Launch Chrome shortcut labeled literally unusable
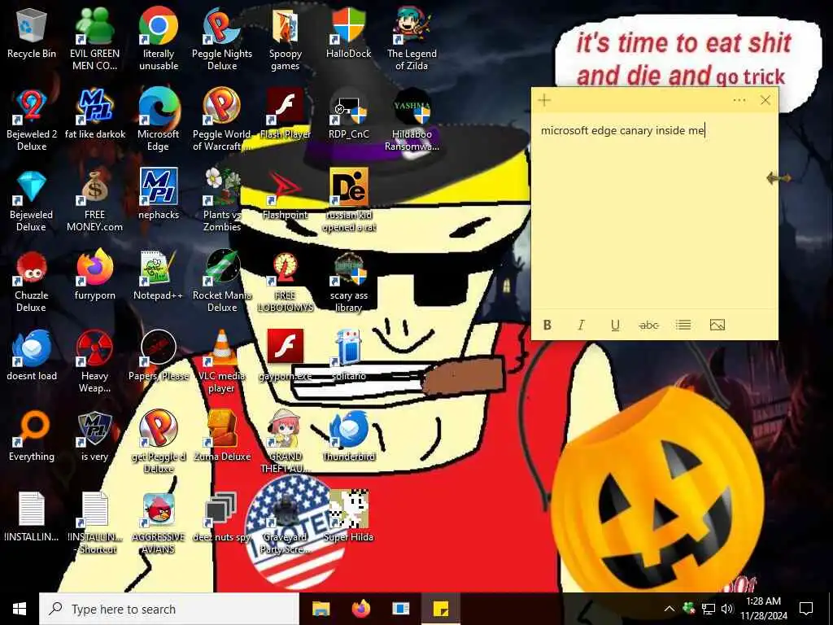The width and height of the screenshot is (833, 625). 159,39
